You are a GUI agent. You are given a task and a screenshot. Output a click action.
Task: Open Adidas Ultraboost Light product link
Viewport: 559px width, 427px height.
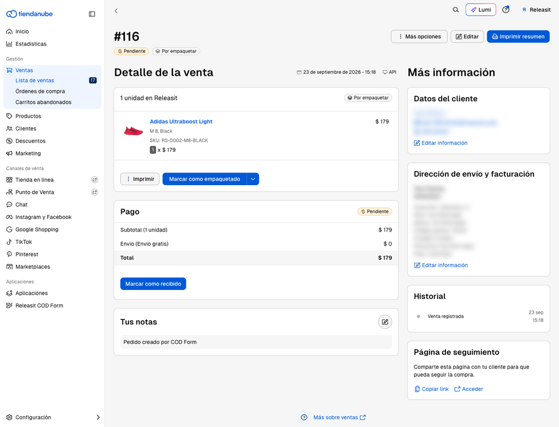coord(181,122)
